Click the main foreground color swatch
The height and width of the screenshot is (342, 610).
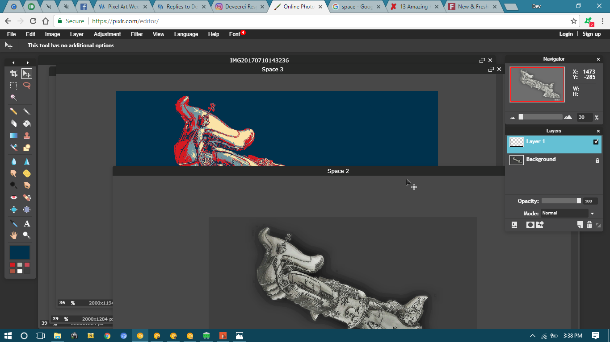click(20, 252)
